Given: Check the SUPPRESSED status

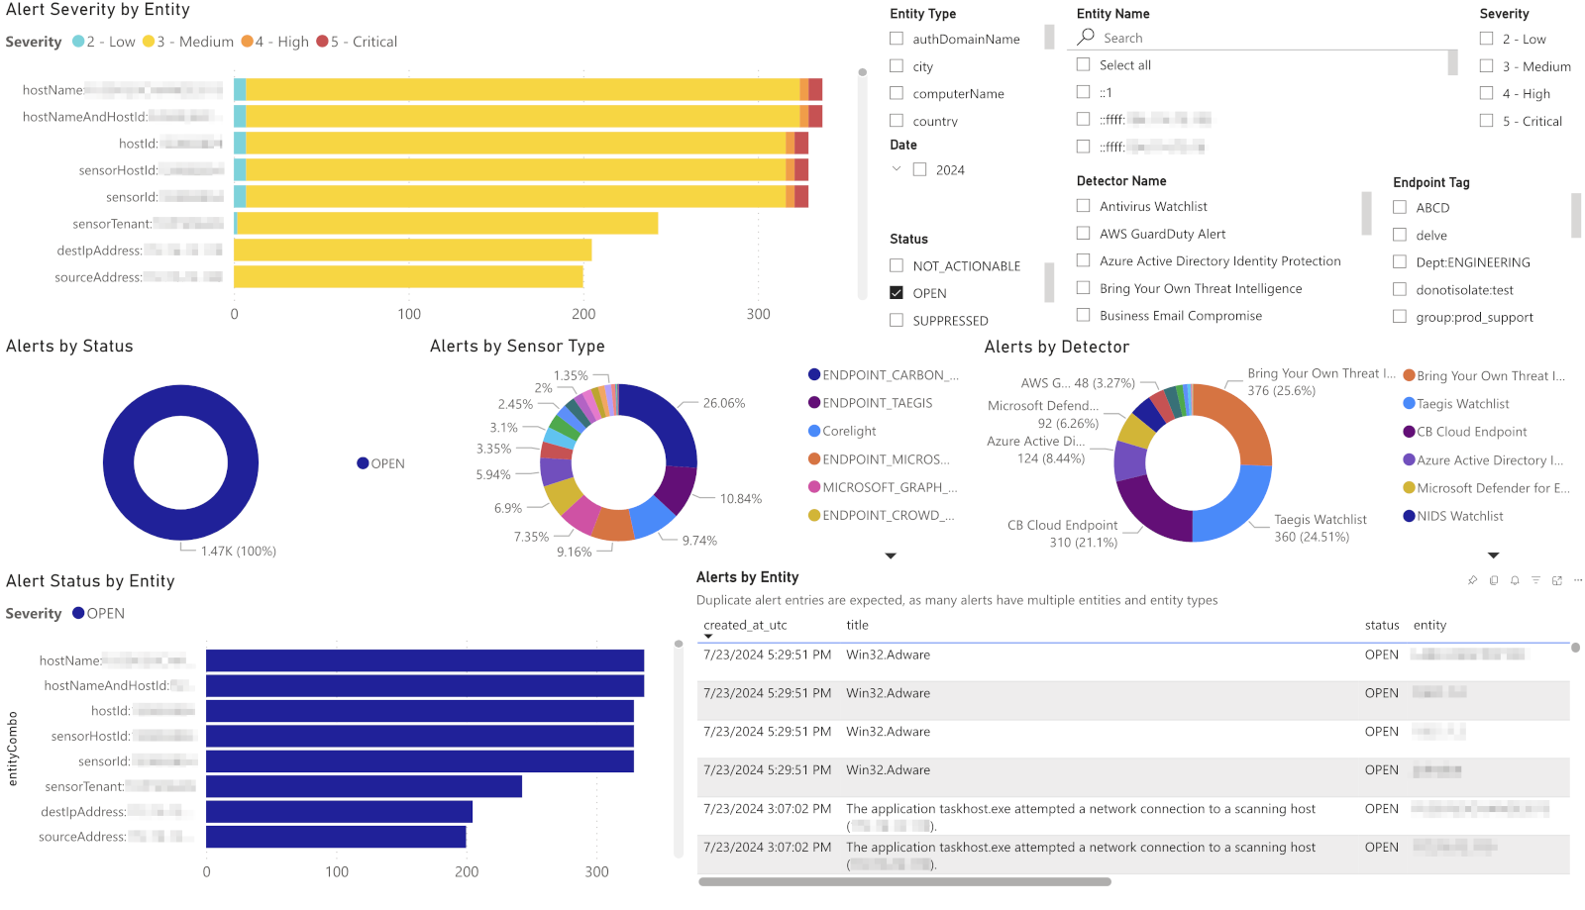Looking at the screenshot, I should 897,320.
